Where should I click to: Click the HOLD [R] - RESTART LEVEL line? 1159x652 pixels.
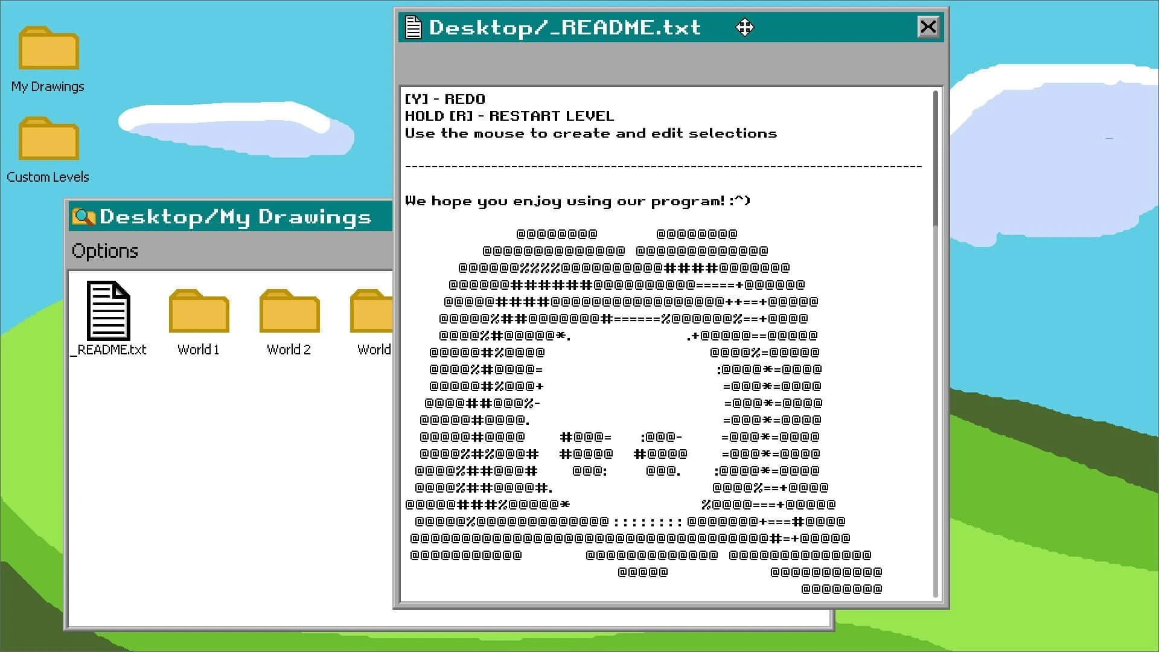(x=510, y=115)
